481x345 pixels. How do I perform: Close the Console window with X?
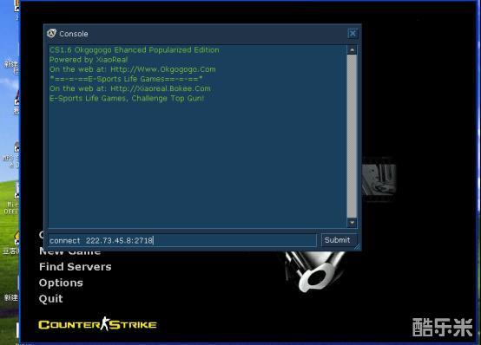tap(353, 34)
